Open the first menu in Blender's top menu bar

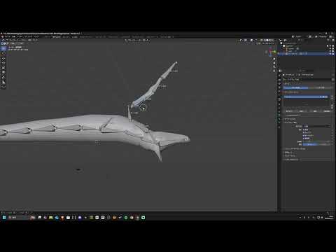pyautogui.click(x=7, y=36)
